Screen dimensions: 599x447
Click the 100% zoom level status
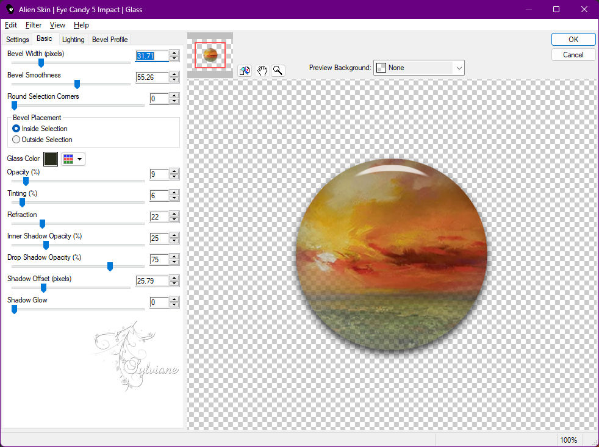coord(569,440)
